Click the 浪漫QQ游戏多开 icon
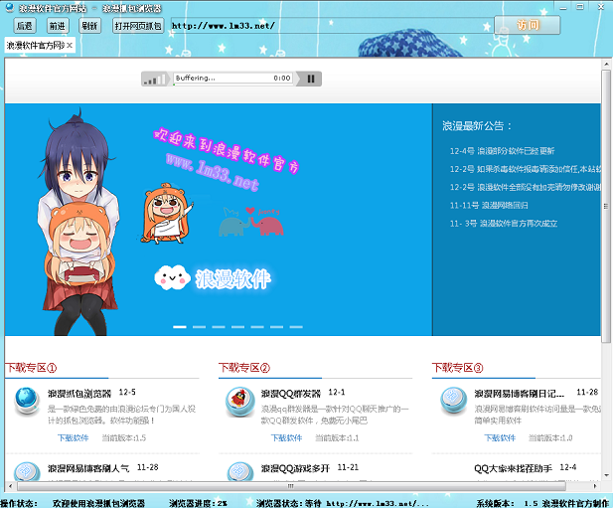Viewport: 613px width, 508px height. click(240, 471)
